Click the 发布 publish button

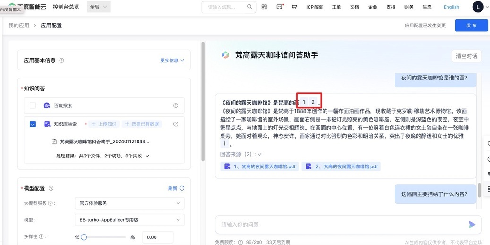pos(471,26)
